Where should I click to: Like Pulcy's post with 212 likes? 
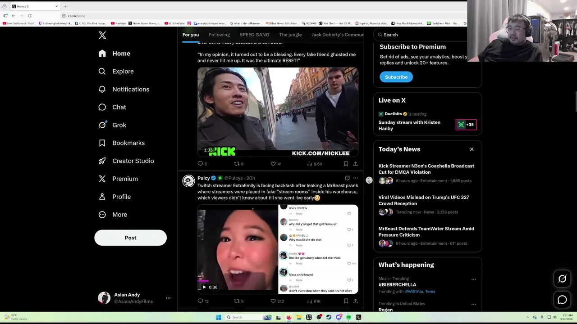(277, 301)
